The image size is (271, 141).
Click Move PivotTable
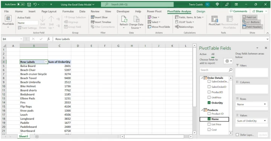[x=159, y=27]
